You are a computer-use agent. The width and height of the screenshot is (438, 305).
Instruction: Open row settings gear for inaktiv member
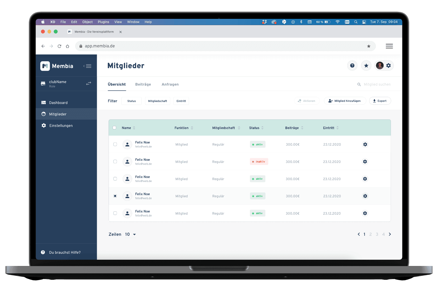tap(365, 162)
